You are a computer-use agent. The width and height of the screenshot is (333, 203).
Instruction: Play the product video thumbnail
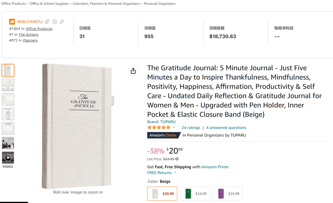point(8,158)
